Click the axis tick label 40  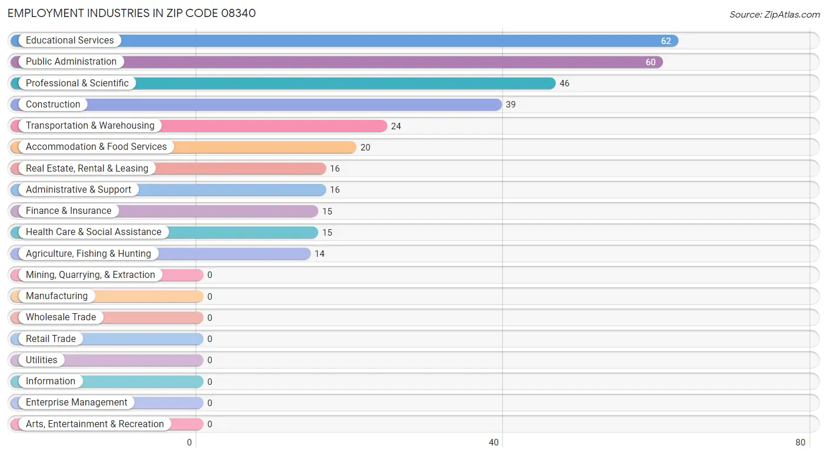[494, 443]
